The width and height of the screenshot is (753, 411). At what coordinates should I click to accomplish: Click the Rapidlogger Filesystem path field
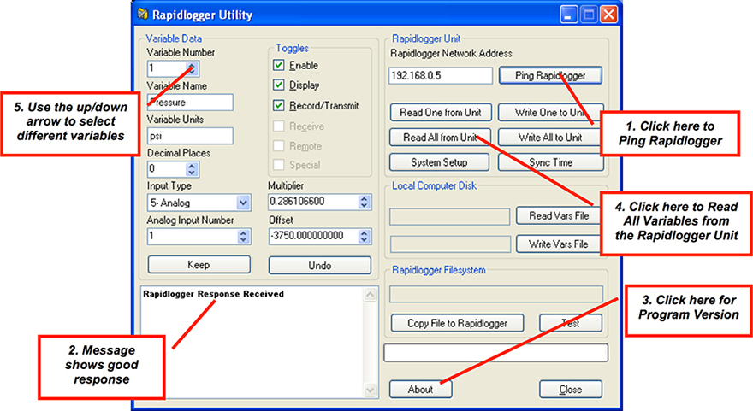coord(496,294)
